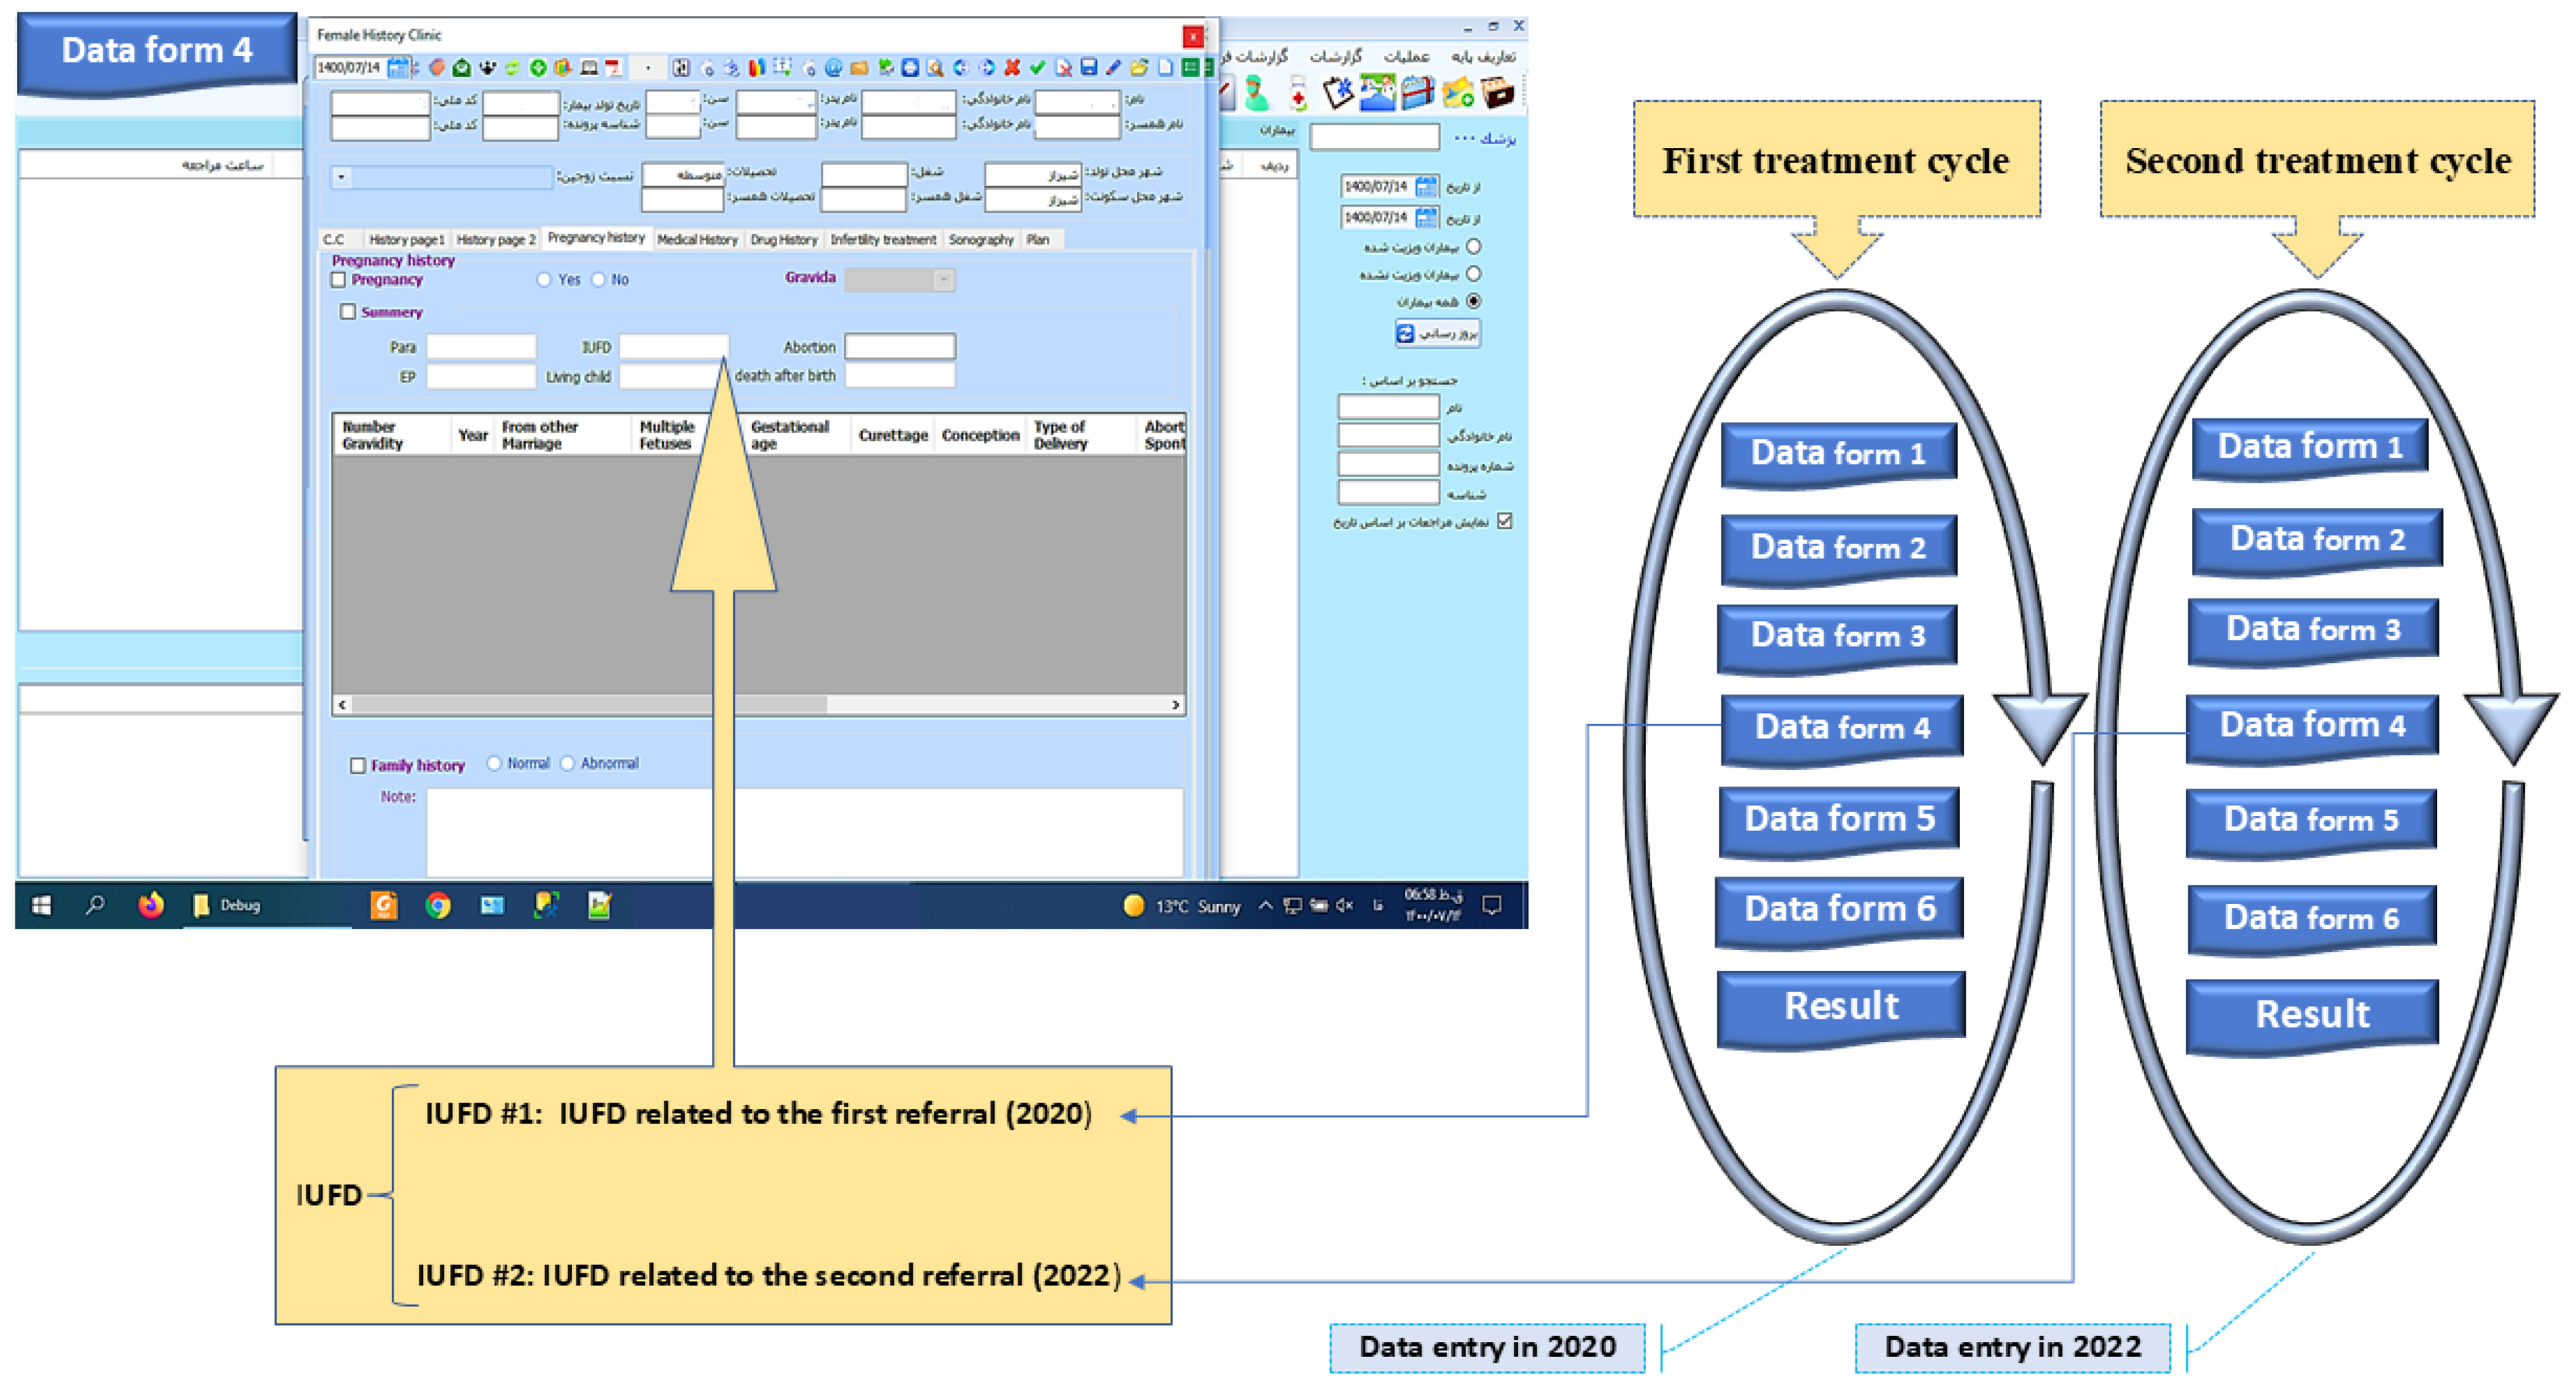Click the green checkmark confirm icon
Viewport: 2576px width, 1390px height.
(1037, 67)
